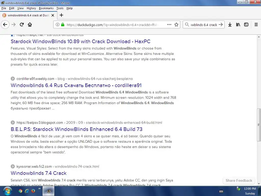Toggle the sidebar view

[246, 25]
